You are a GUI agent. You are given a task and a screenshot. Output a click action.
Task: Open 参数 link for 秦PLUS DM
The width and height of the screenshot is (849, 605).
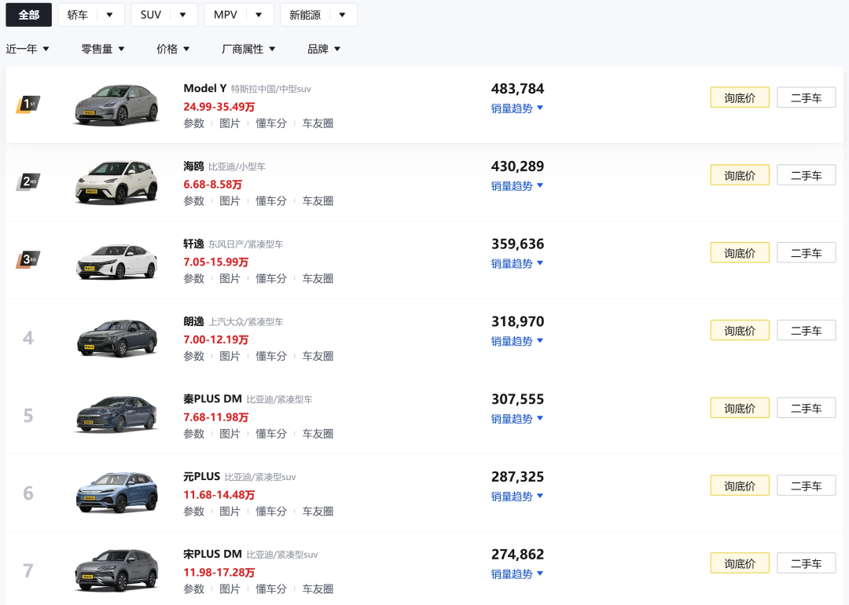(x=194, y=434)
